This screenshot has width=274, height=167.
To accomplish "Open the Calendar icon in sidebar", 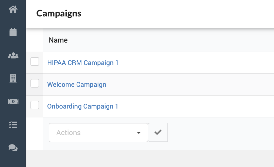I will tap(13, 32).
